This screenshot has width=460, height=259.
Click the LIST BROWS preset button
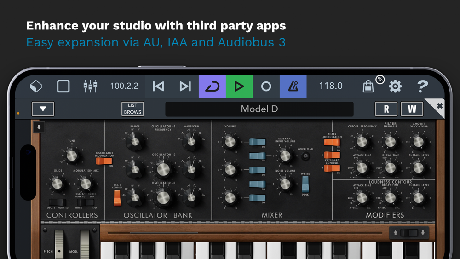tap(132, 109)
